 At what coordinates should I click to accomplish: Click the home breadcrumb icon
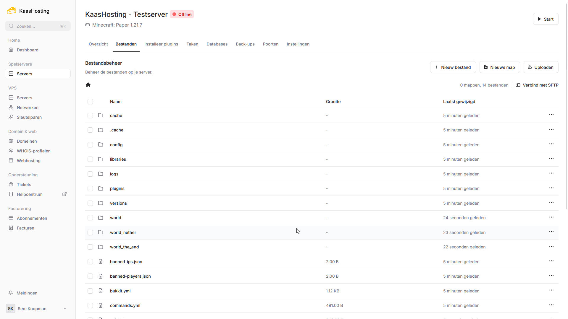pos(88,85)
